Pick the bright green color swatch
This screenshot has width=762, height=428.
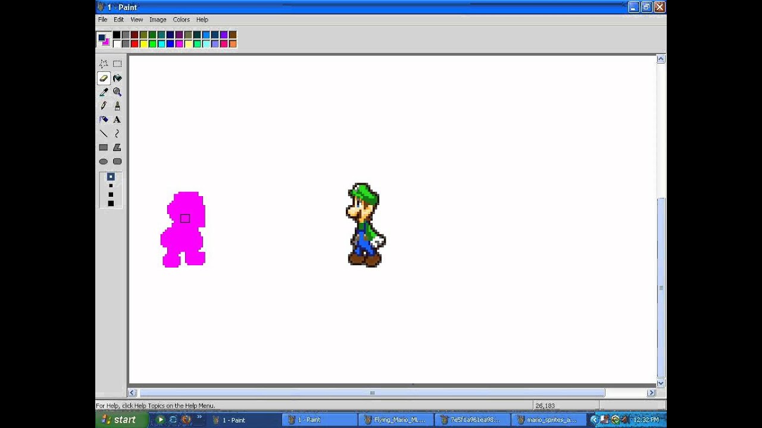152,44
